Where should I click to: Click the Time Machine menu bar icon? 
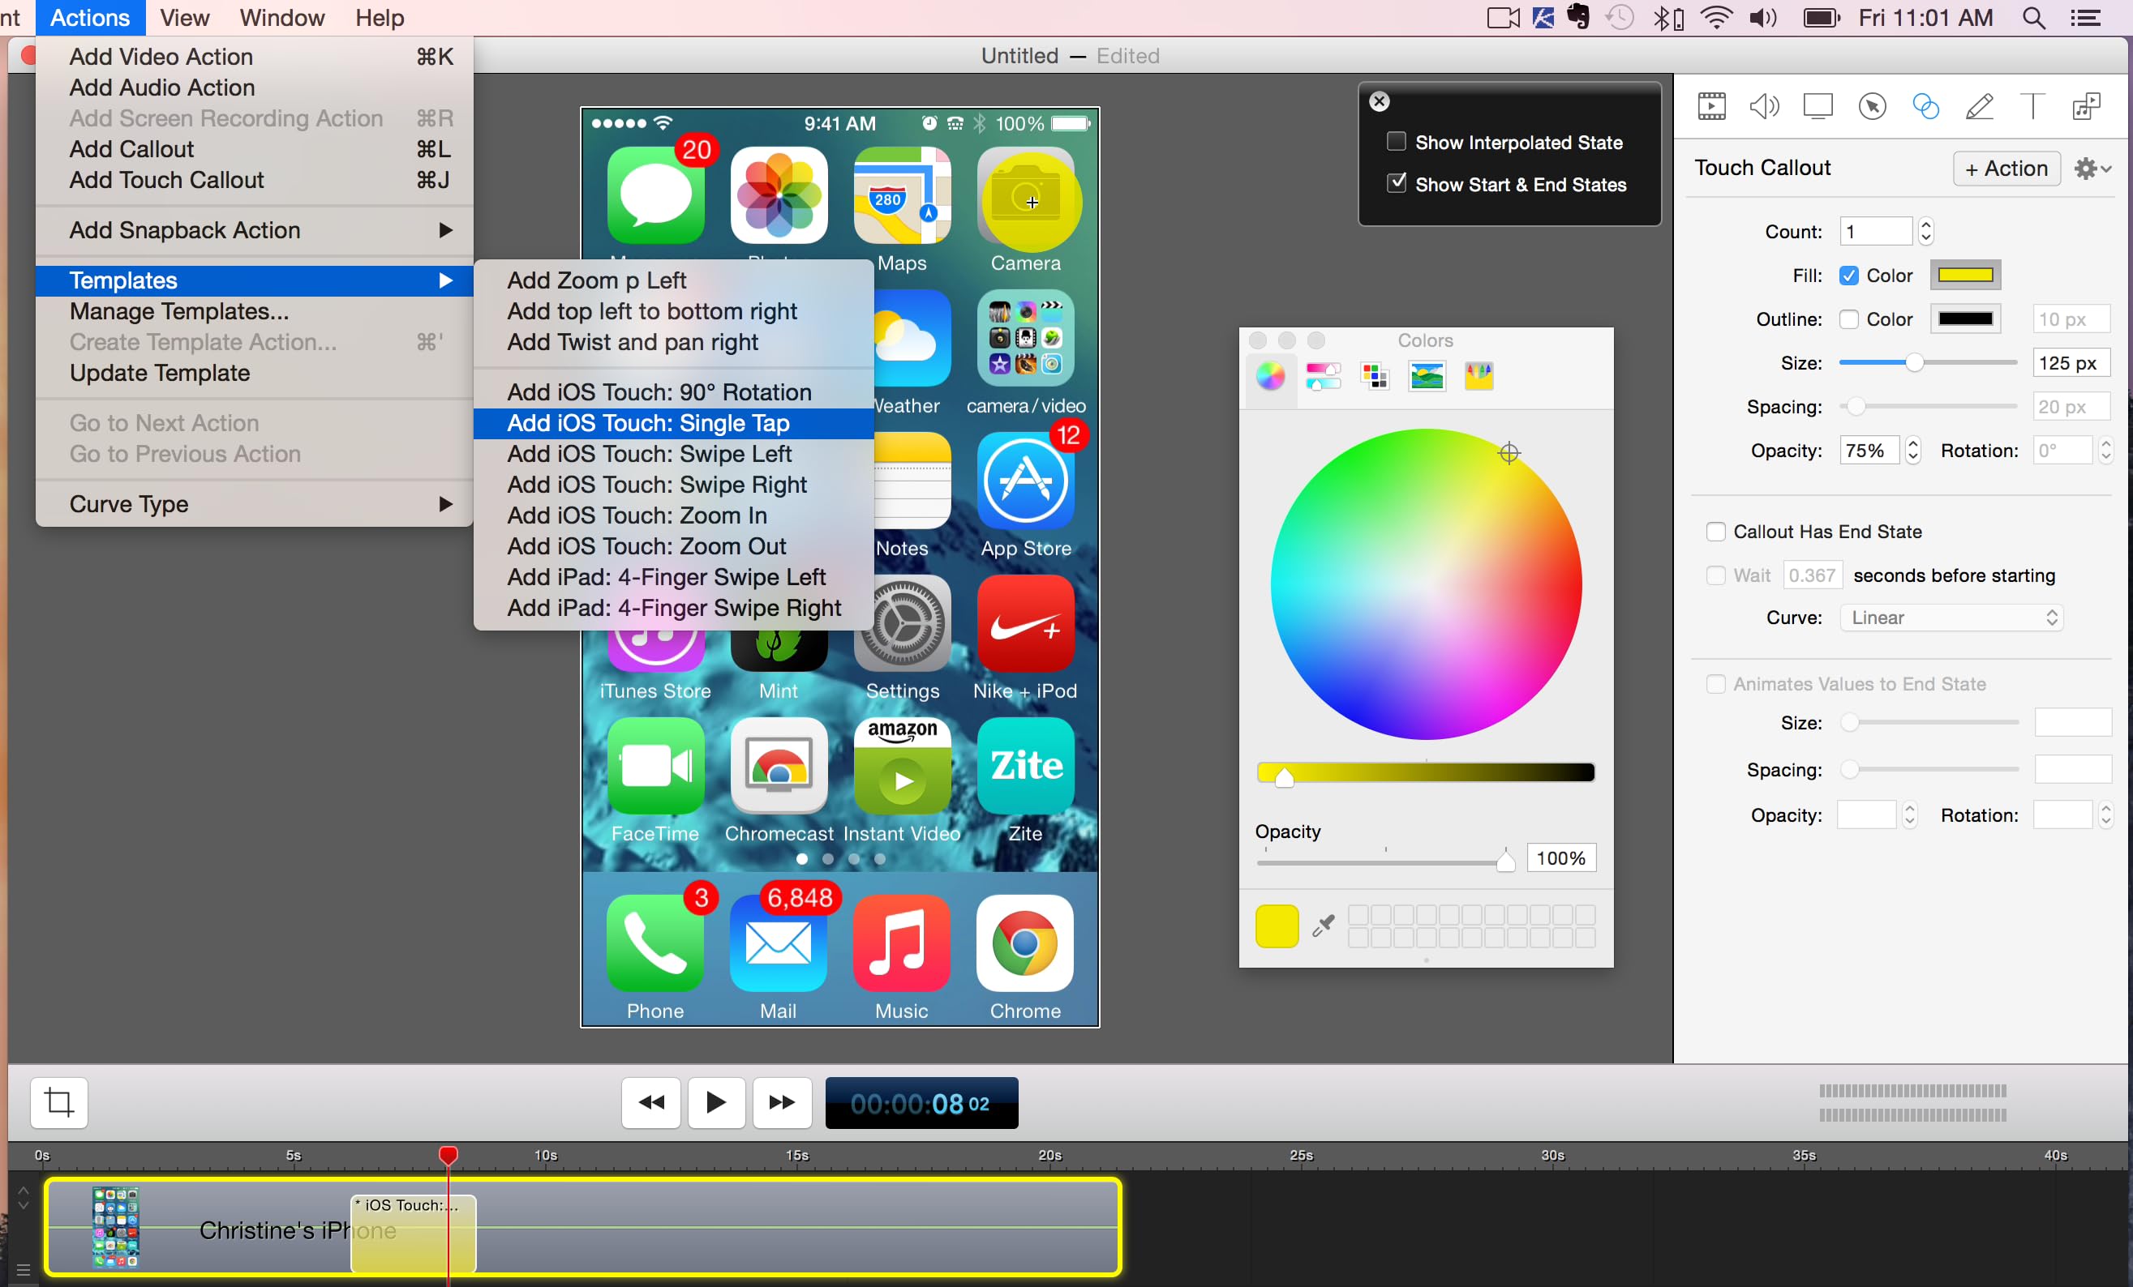tap(1619, 18)
